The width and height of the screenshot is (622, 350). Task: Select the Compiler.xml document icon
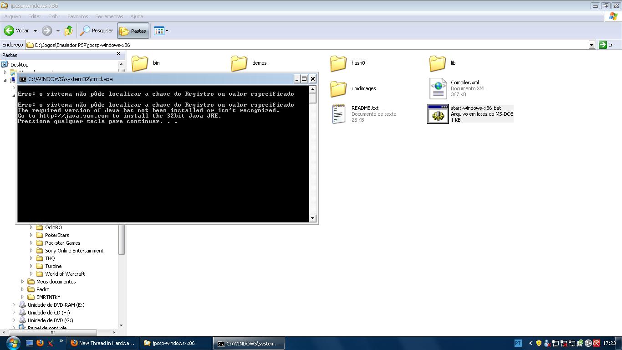click(438, 88)
